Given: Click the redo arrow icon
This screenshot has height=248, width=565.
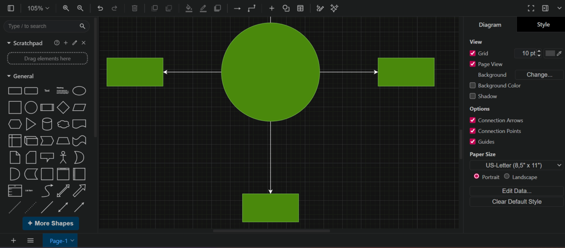Looking at the screenshot, I should pos(115,8).
